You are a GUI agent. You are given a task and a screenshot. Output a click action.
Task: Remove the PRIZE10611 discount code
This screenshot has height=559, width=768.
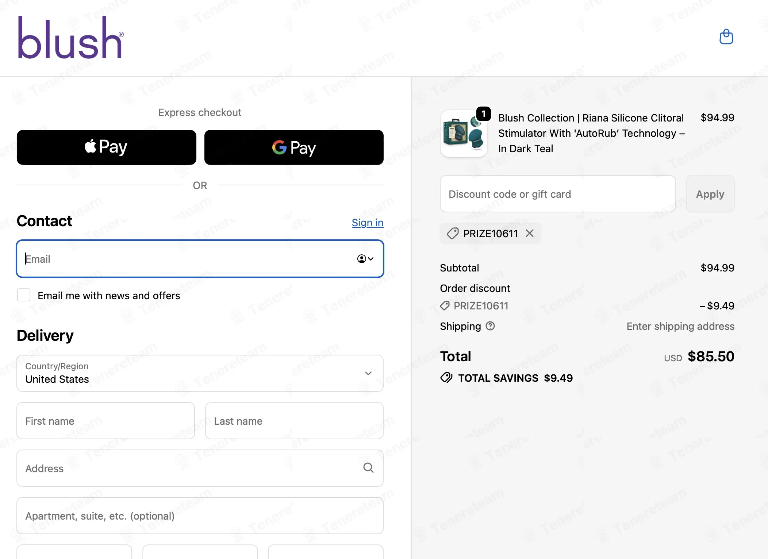(530, 233)
